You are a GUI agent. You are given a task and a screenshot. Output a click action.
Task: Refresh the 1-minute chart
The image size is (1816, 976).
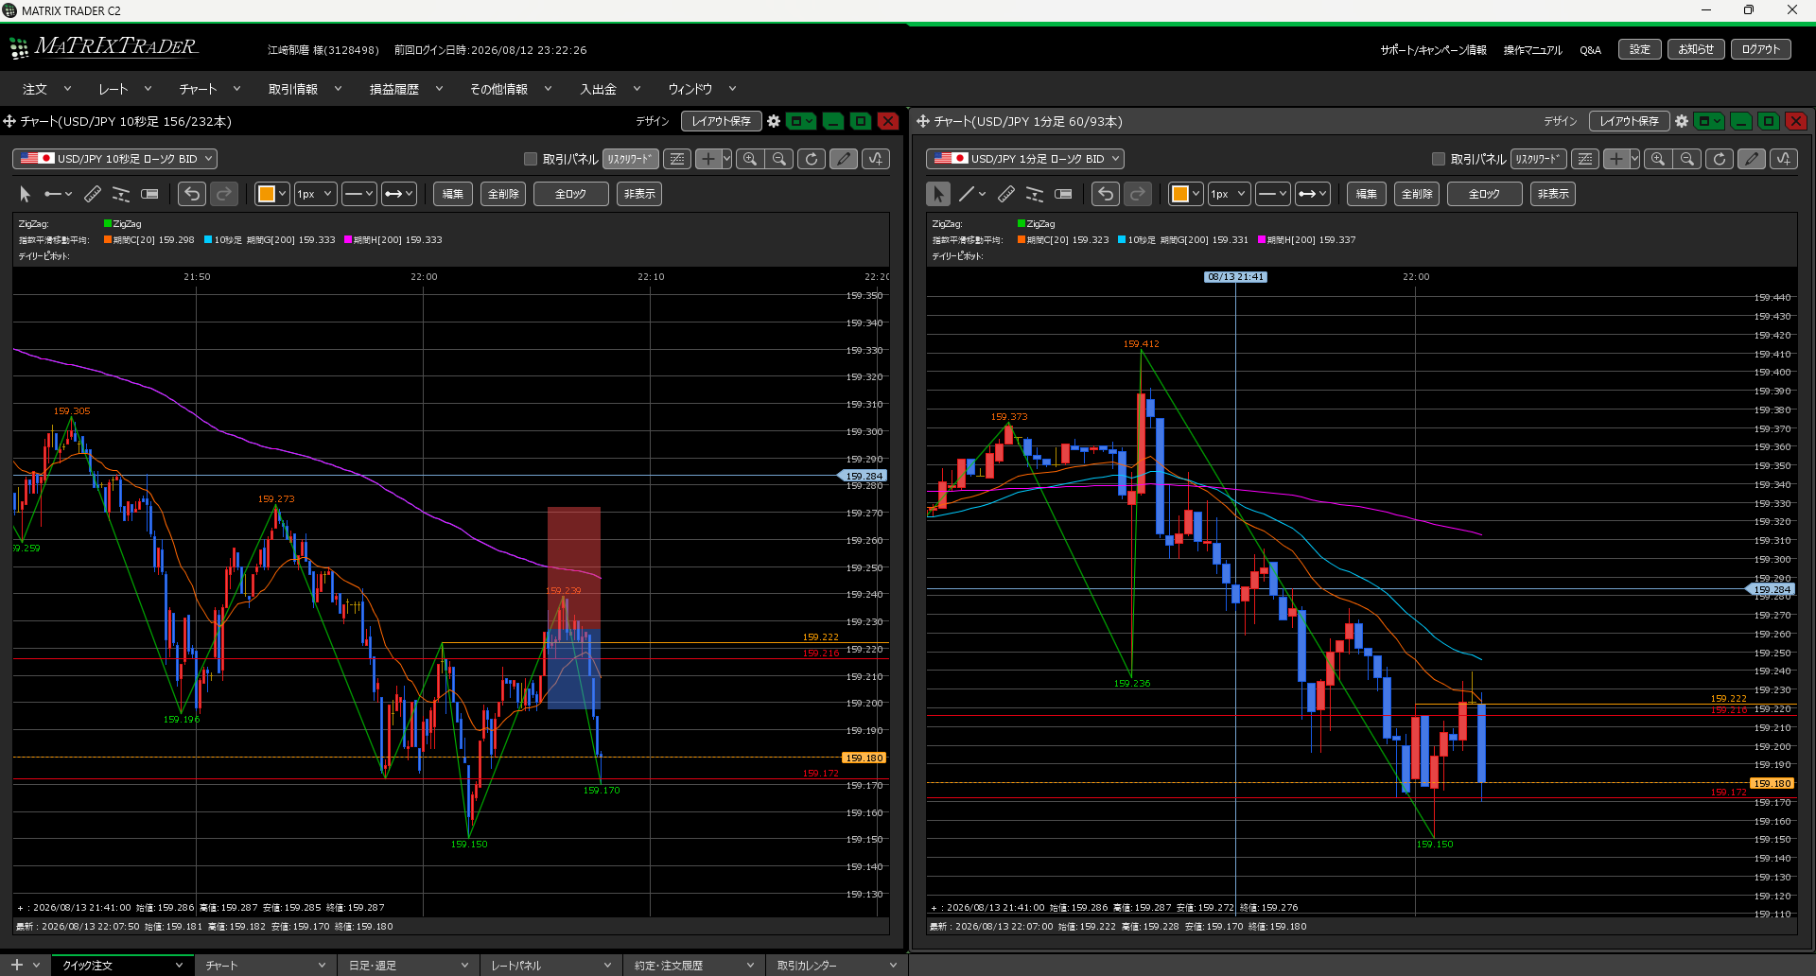1720,159
